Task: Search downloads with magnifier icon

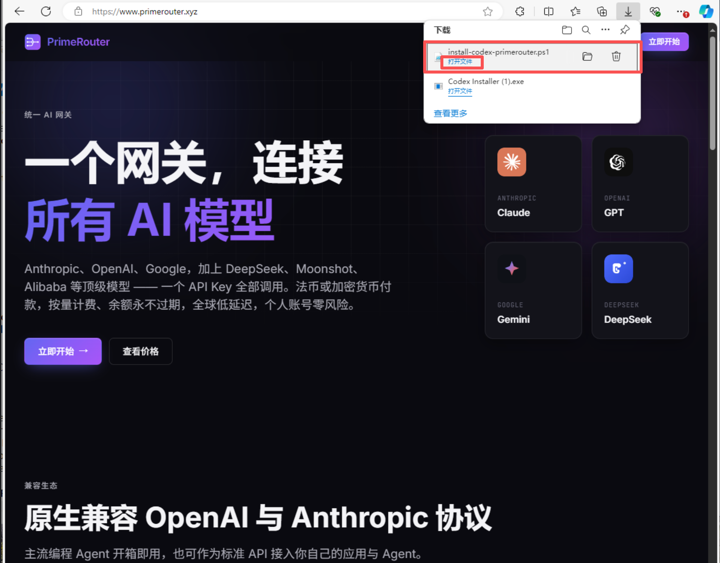Action: point(586,30)
